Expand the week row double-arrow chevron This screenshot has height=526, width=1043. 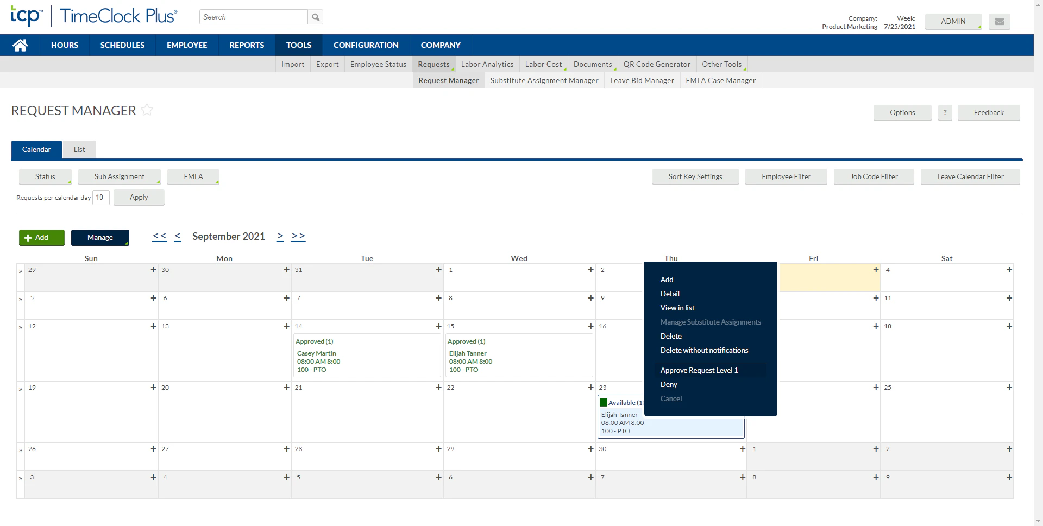coord(20,270)
